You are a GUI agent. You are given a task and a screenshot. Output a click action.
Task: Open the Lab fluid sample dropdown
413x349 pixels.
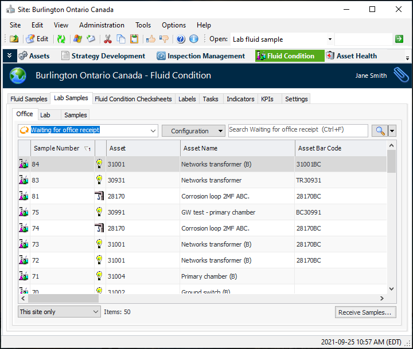click(x=330, y=39)
